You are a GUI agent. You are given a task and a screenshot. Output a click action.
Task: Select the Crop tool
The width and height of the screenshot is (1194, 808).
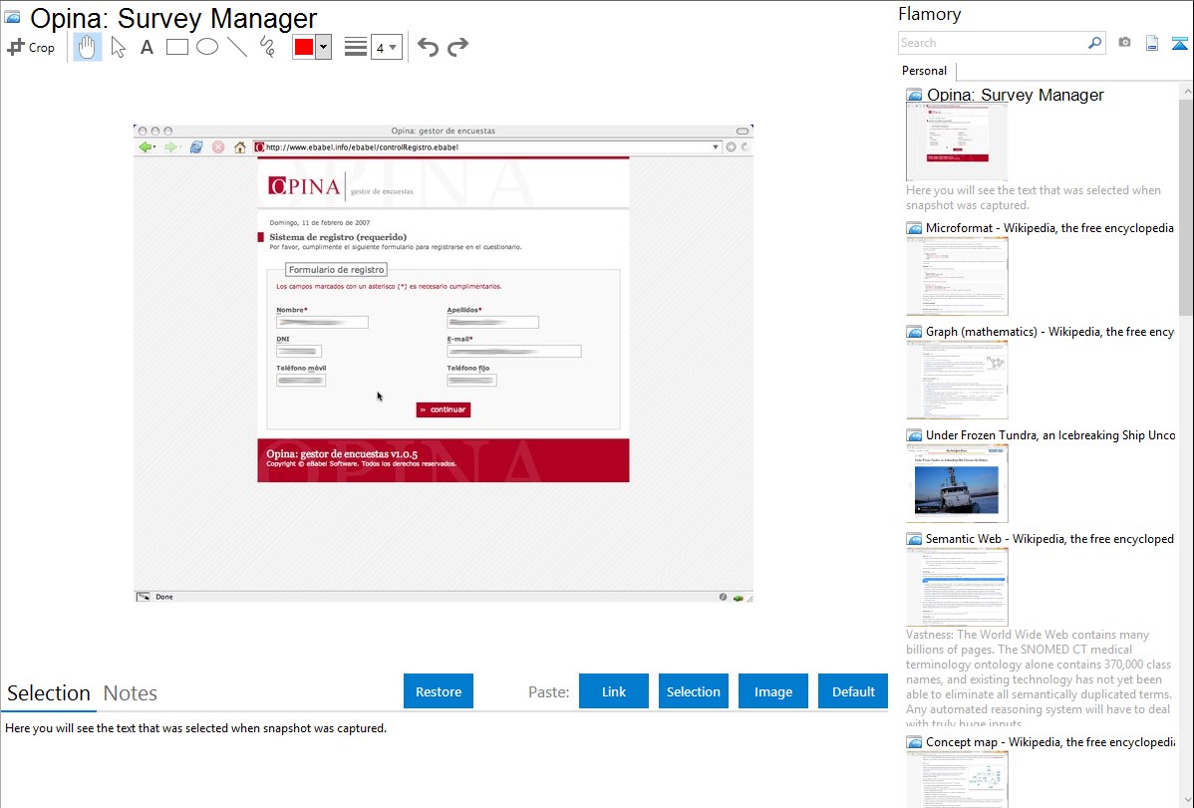(x=31, y=47)
